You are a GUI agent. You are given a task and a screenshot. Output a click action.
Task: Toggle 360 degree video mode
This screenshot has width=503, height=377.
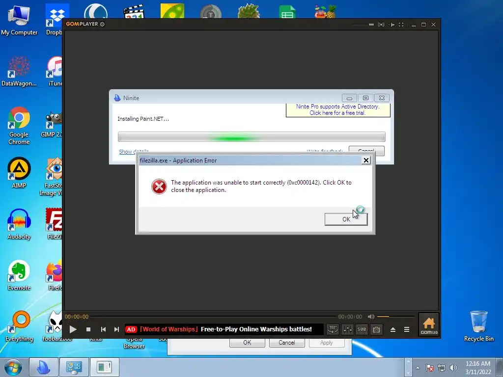pos(333,329)
